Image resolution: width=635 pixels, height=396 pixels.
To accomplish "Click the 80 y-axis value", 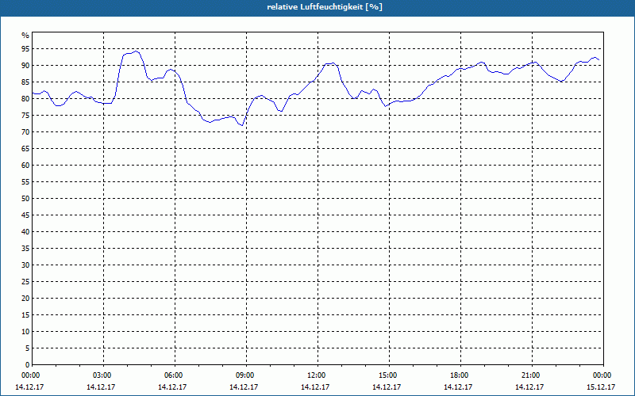I will point(25,98).
